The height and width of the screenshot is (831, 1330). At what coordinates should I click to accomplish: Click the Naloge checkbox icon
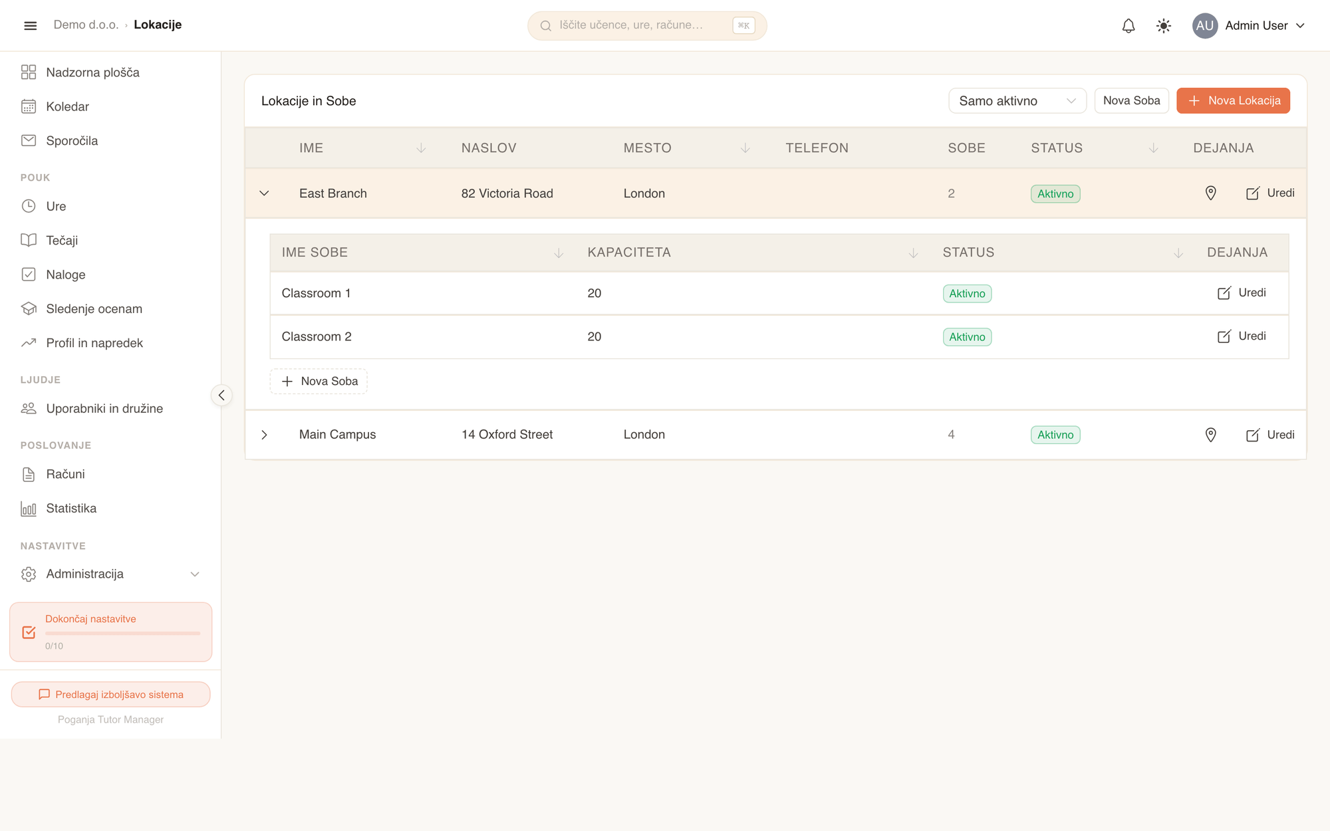[29, 275]
